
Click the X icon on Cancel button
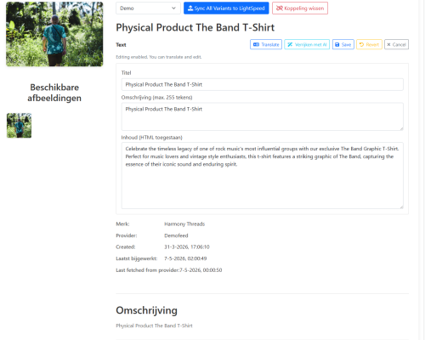[388, 44]
